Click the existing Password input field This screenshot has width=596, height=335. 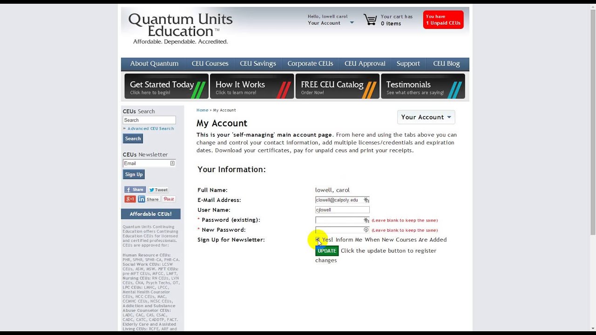pyautogui.click(x=342, y=220)
